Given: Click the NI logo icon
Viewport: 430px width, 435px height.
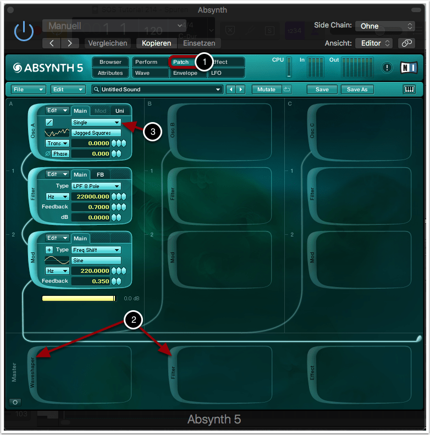Looking at the screenshot, I should pyautogui.click(x=409, y=67).
